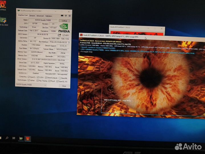The height and width of the screenshot is (154, 205).
Task: Open GPU-Z from the taskbar
Action: (x=21, y=138)
